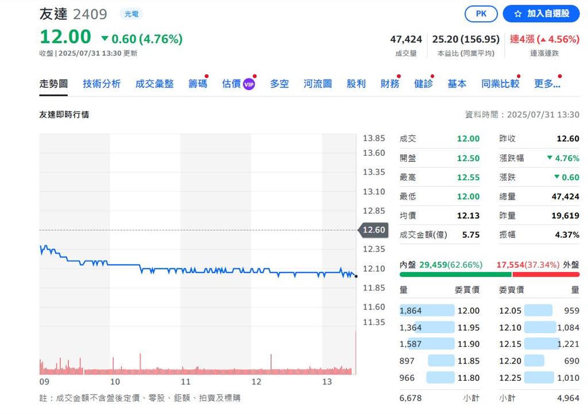Click the green 內盤 progress bar segment

455,274
